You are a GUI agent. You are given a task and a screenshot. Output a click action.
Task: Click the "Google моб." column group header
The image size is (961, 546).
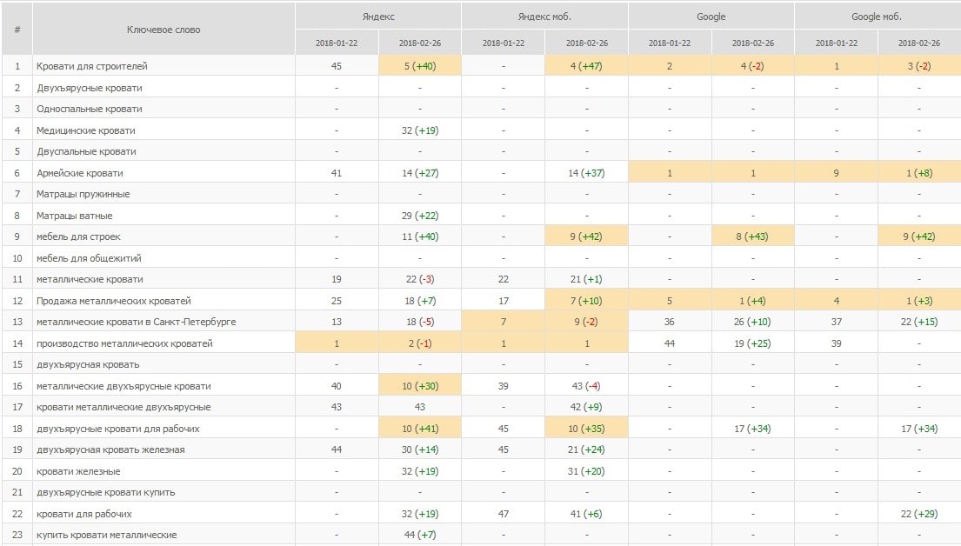877,17
